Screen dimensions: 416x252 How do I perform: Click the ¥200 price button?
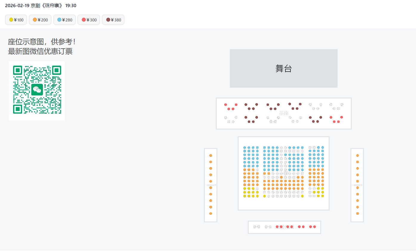tap(40, 20)
